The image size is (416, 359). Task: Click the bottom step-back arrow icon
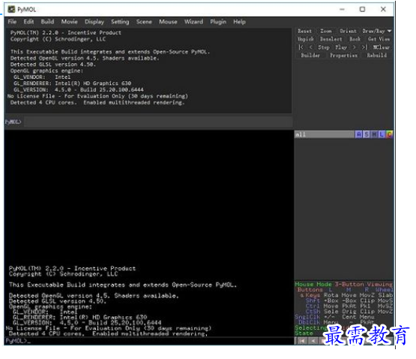[313, 341]
